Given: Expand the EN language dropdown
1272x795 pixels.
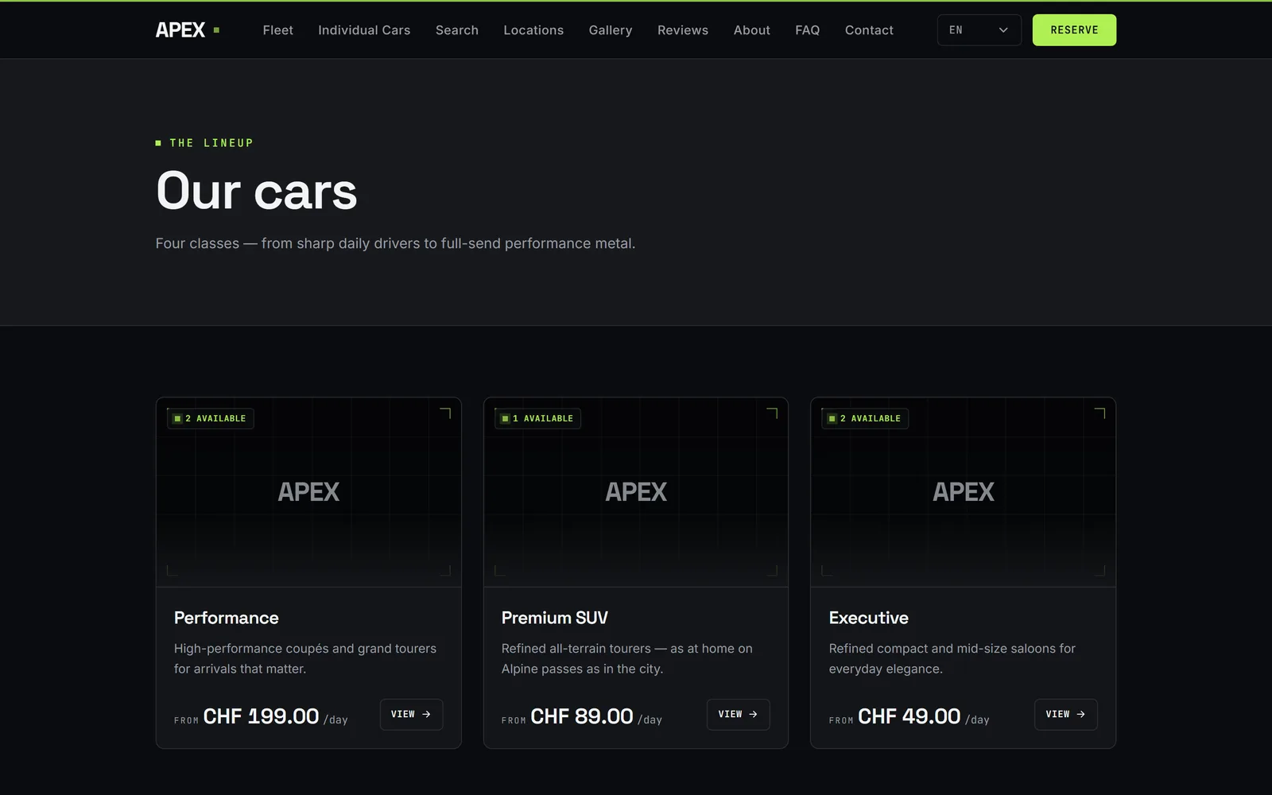Looking at the screenshot, I should point(979,30).
